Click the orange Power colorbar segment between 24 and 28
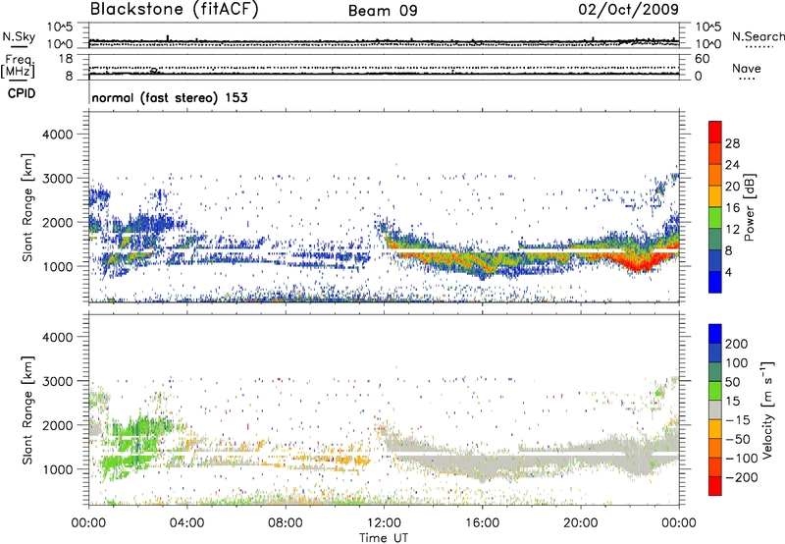 click(x=715, y=153)
